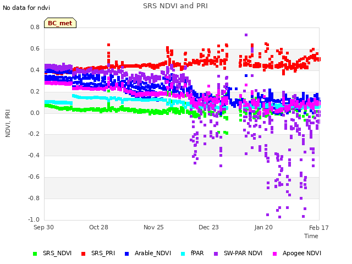Click the Sep 30 x-axis tick label

[43, 227]
